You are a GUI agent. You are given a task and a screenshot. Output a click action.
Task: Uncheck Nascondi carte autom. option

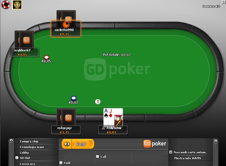(171, 152)
